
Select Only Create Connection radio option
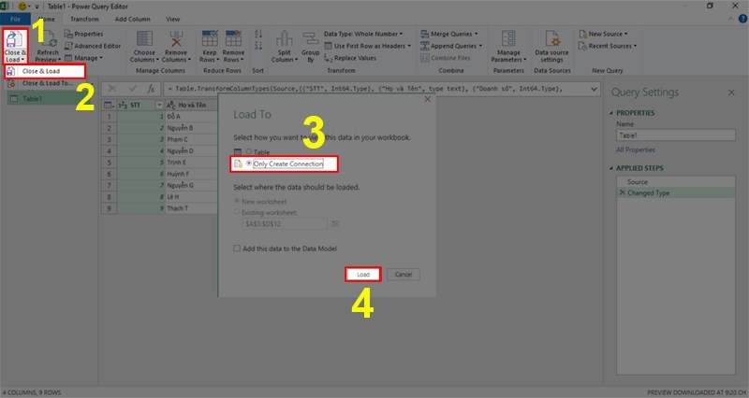pyautogui.click(x=249, y=163)
